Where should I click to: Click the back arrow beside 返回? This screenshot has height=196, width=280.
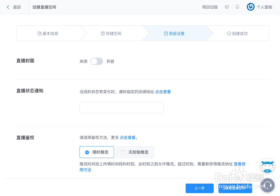click(8, 7)
